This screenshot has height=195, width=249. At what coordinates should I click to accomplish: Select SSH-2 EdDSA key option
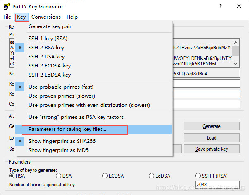click(x=49, y=75)
